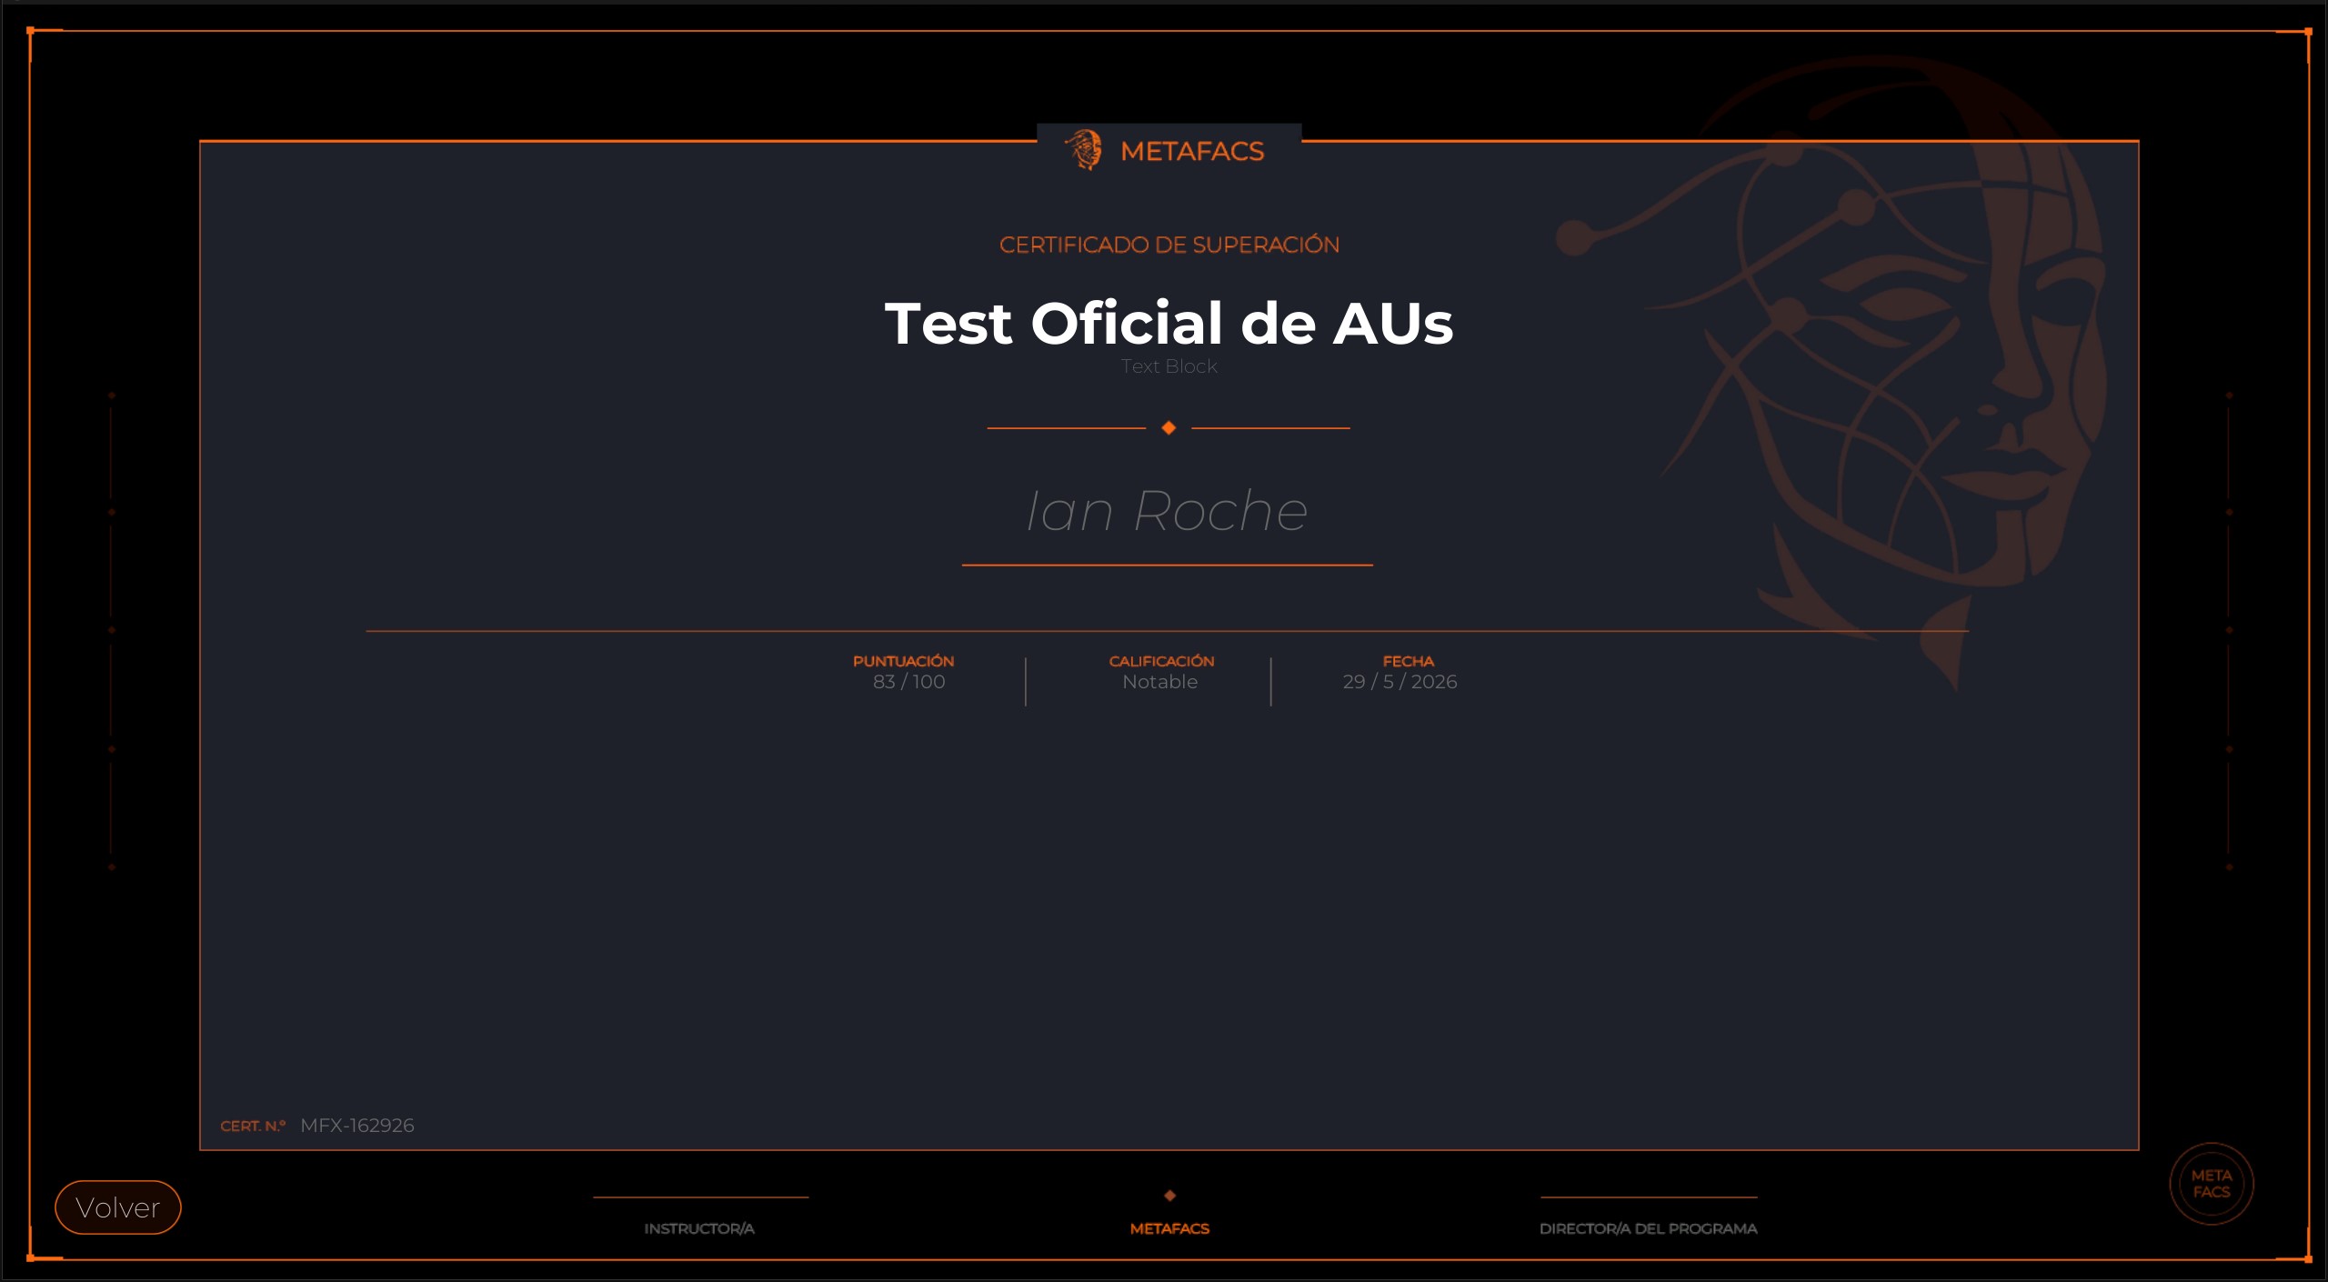The image size is (2328, 1282).
Task: Click the score value '83 / 100'
Action: click(x=908, y=682)
